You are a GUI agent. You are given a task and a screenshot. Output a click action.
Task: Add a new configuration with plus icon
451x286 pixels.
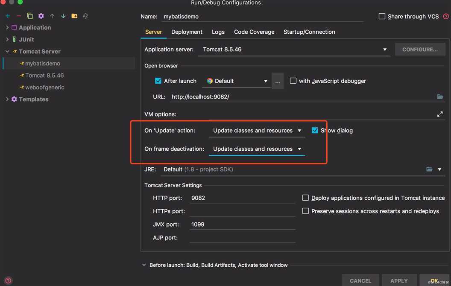coord(8,16)
